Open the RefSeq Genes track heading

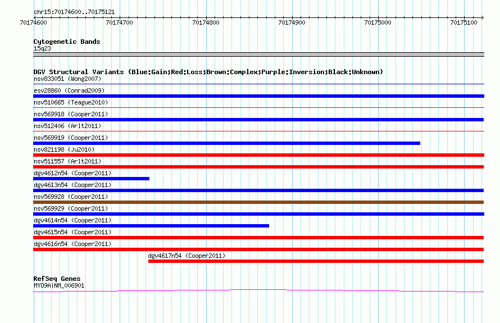(x=57, y=279)
